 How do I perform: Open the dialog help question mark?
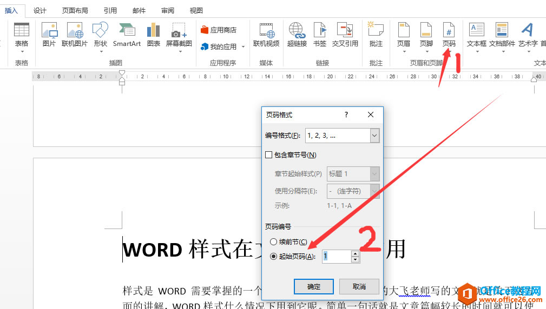[x=346, y=115]
